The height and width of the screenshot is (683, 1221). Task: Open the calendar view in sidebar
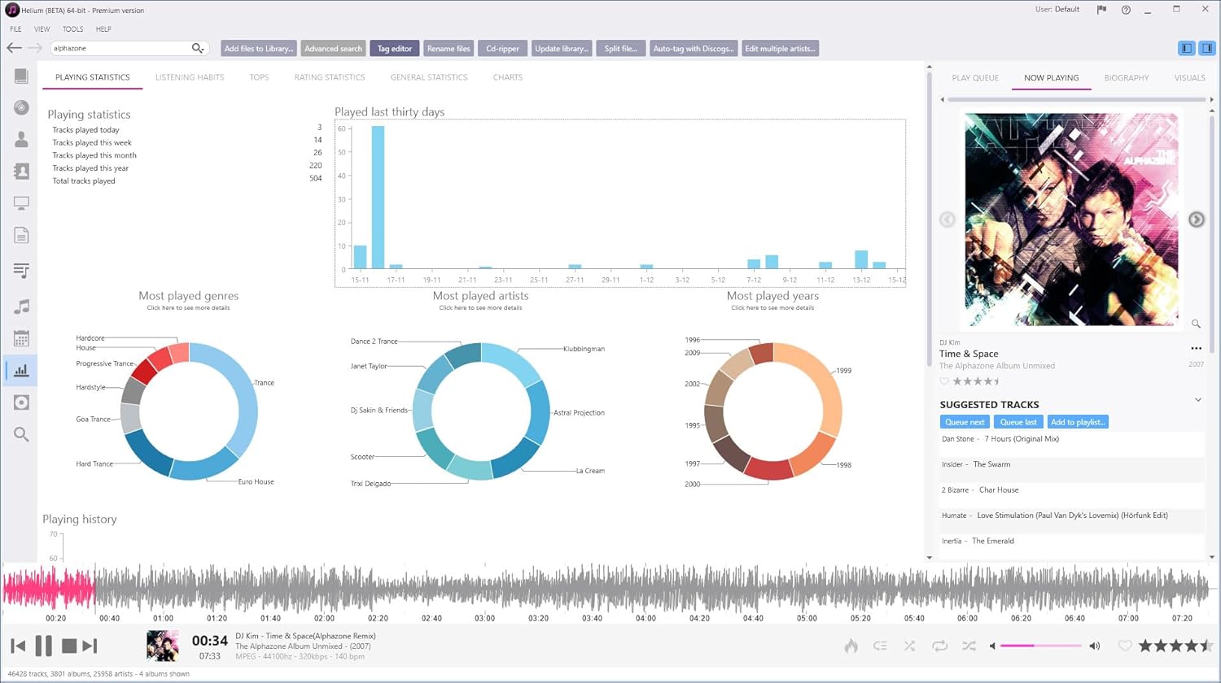click(21, 338)
